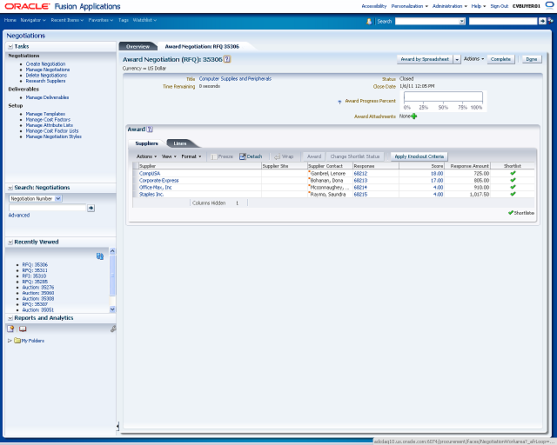Open the Format menu in table toolbar
The width and height of the screenshot is (557, 445).
pyautogui.click(x=191, y=156)
